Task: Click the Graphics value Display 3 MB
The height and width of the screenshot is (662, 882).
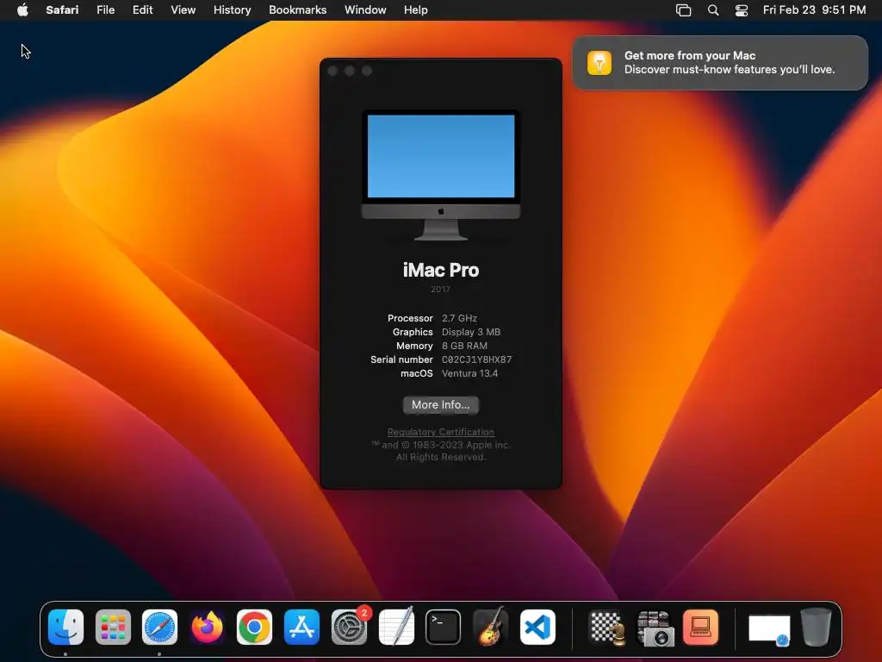Action: tap(471, 332)
